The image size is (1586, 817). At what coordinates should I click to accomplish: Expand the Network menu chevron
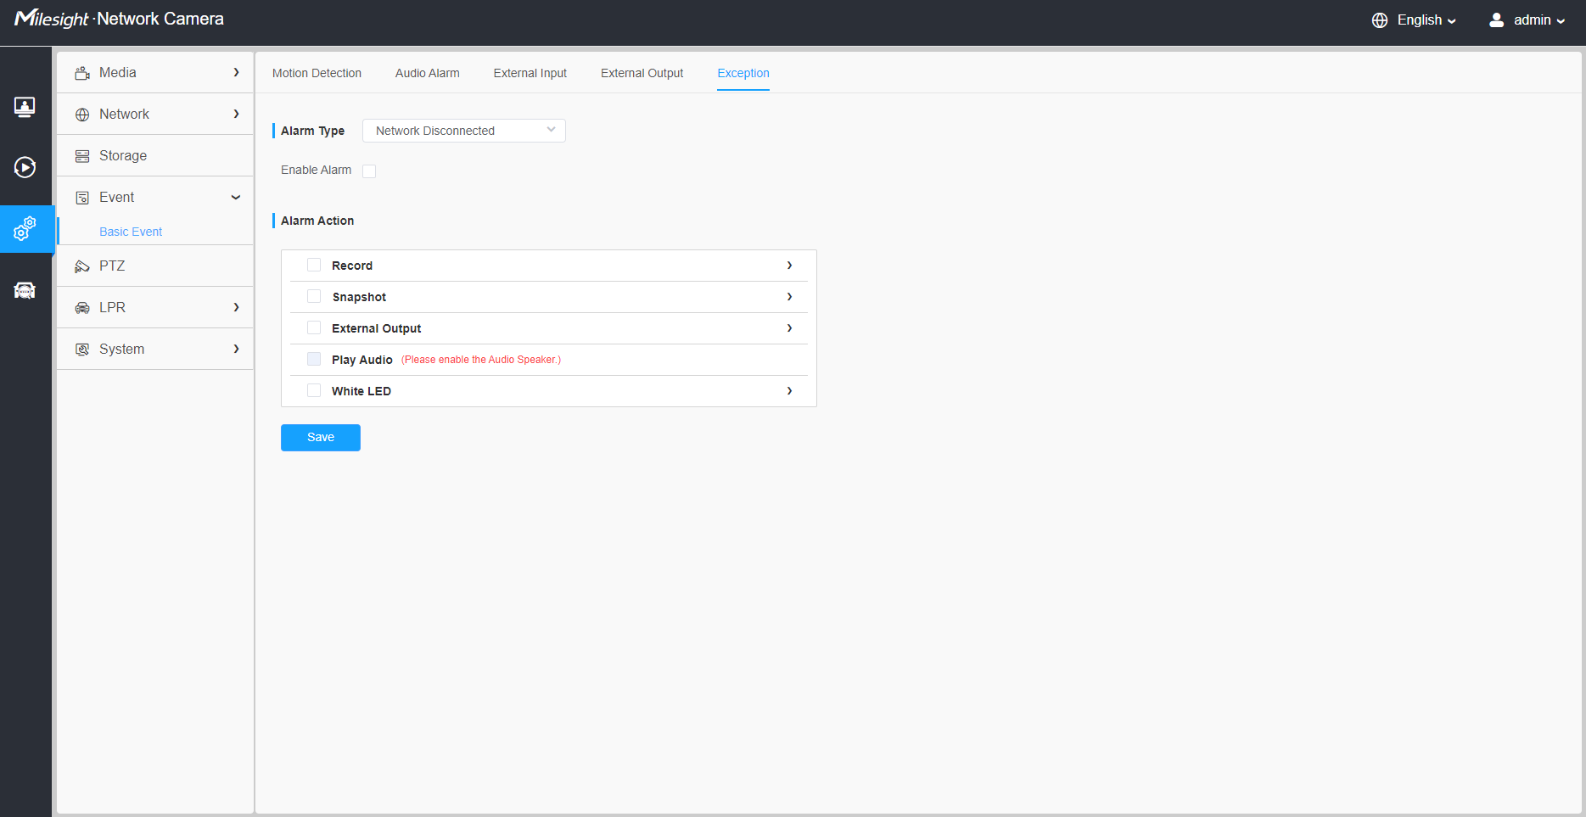click(x=236, y=115)
